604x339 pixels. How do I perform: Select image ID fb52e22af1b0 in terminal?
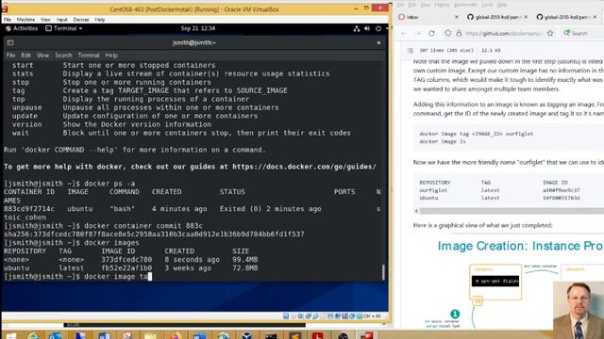(x=126, y=268)
